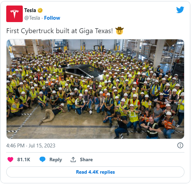Read 4.4K replies

[95, 172]
